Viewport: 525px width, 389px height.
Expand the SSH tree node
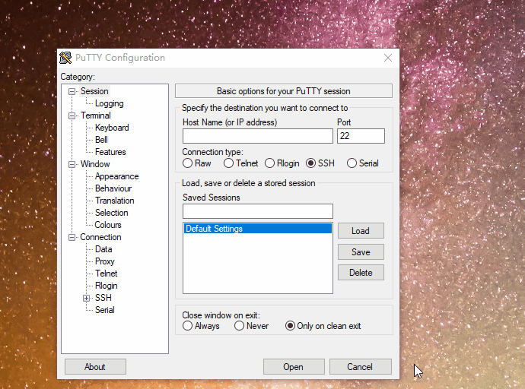pos(87,298)
